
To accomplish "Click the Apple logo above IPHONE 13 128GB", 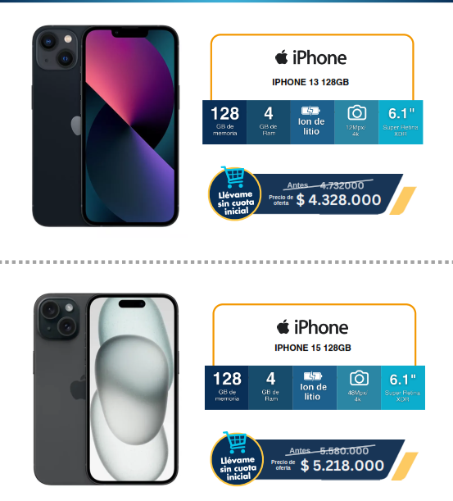I will point(281,57).
